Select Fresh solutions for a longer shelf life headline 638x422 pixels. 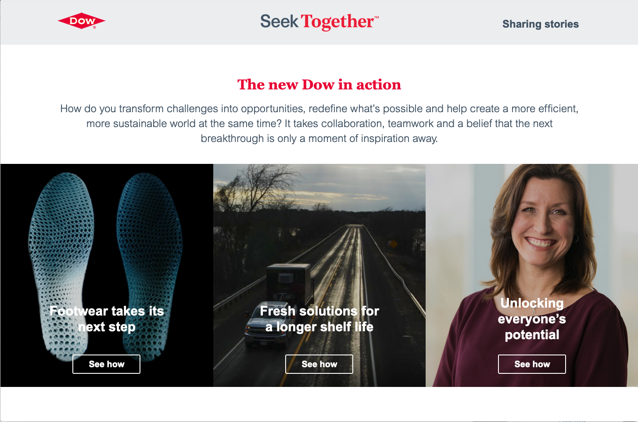pyautogui.click(x=319, y=319)
